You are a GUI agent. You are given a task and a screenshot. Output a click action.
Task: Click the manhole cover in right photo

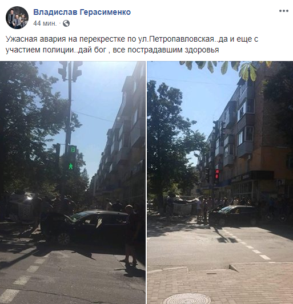187,299
